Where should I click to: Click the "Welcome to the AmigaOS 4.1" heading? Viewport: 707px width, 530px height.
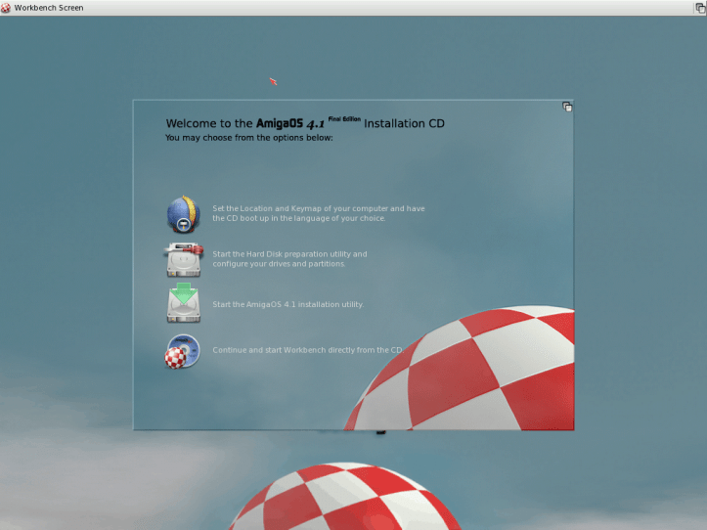click(305, 123)
